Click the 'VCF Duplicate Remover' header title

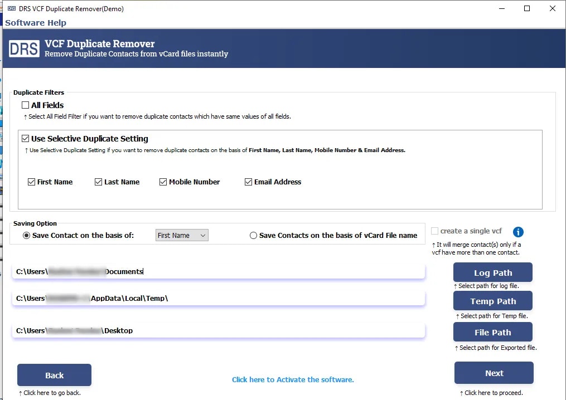coord(100,43)
